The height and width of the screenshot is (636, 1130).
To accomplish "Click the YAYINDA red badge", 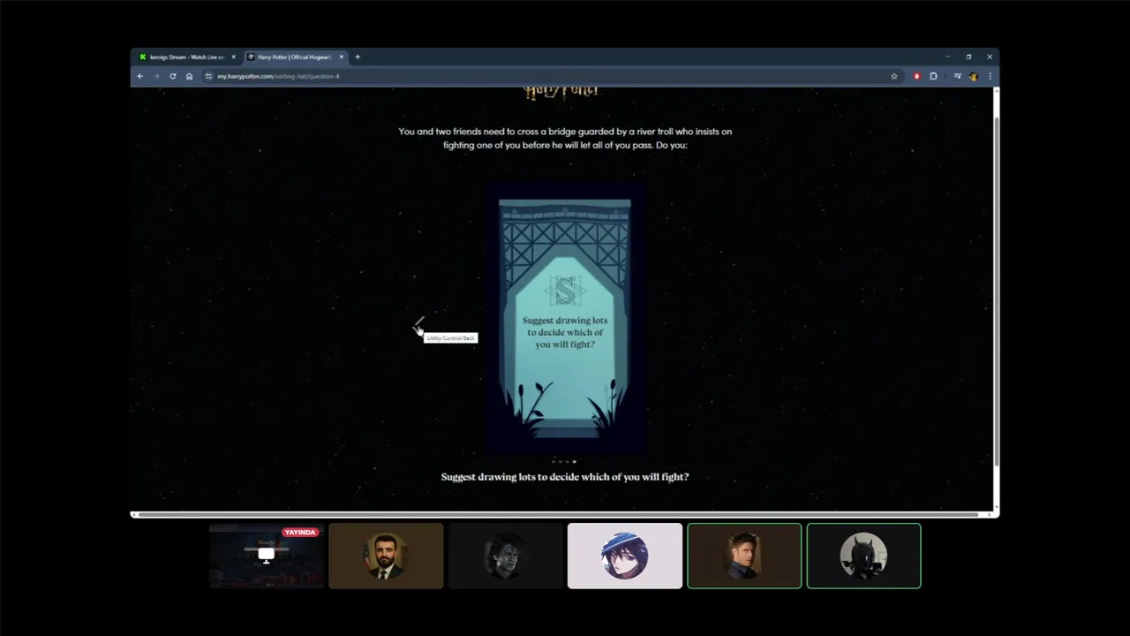I will point(300,533).
